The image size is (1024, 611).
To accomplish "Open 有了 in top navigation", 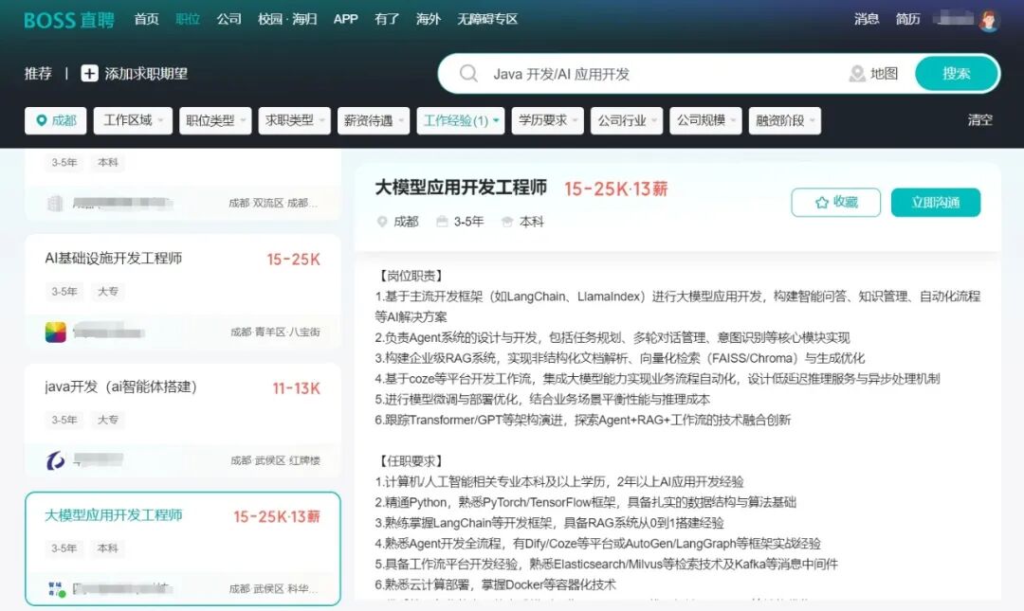I will [387, 19].
